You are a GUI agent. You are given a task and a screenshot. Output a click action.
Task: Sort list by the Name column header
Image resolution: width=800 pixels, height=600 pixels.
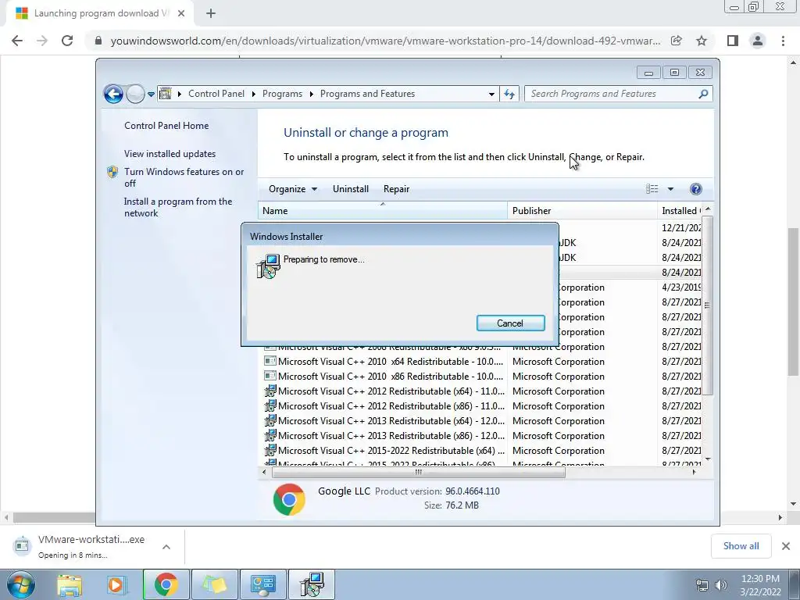383,211
